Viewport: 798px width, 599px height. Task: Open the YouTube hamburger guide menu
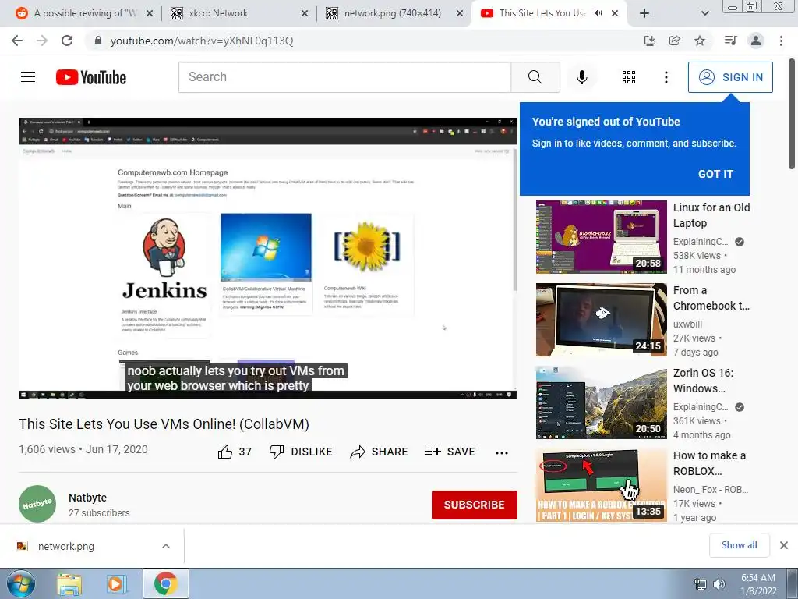pos(28,77)
